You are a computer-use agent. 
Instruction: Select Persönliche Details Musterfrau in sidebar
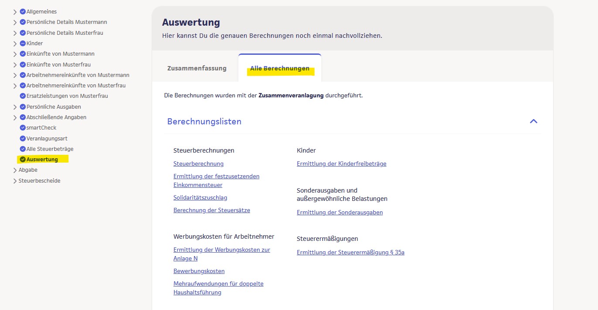point(65,33)
